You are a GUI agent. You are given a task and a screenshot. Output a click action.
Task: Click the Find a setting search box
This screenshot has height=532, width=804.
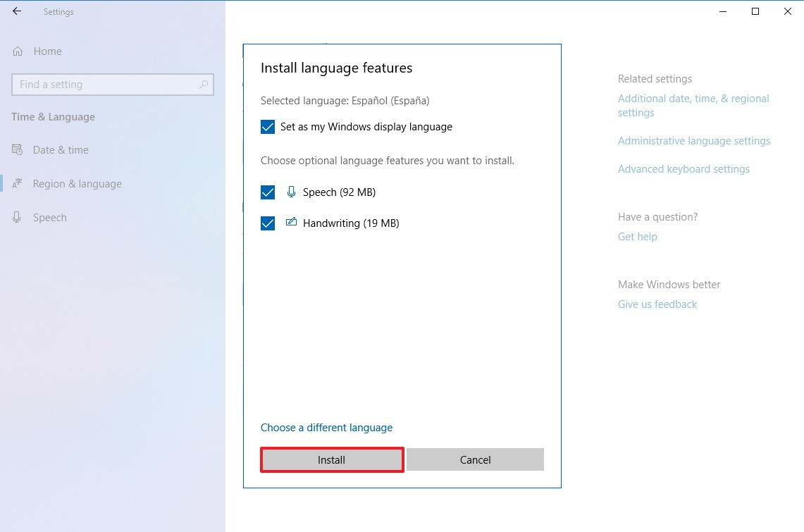tap(112, 84)
